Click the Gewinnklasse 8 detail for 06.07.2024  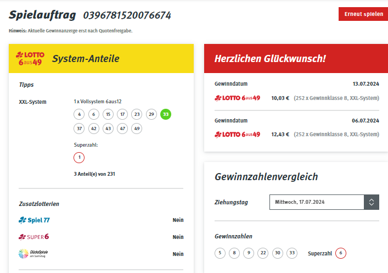pos(336,135)
